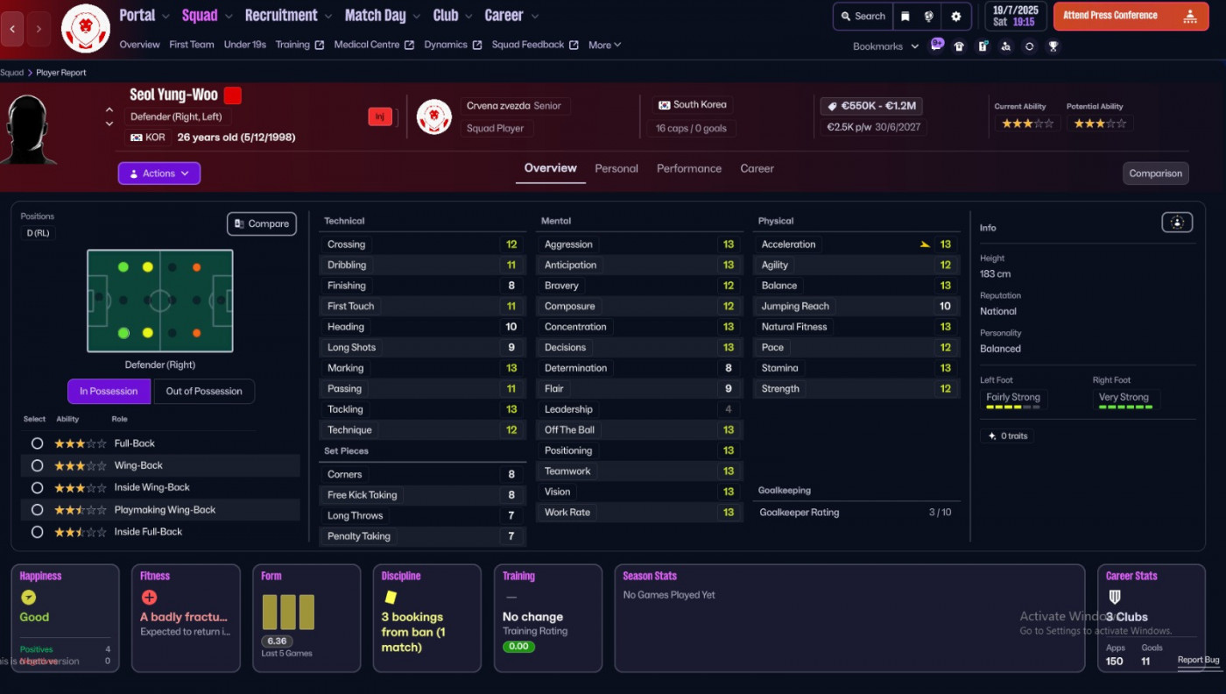Open the bookmark icon in top toolbar

click(x=905, y=16)
